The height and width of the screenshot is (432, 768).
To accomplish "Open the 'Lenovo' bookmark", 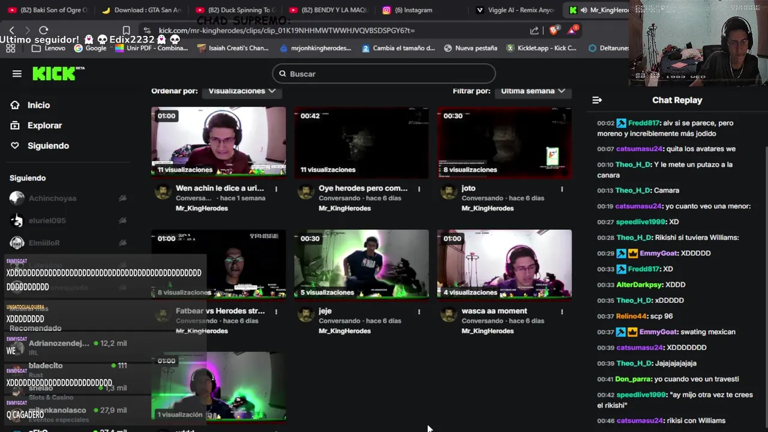I will coord(49,48).
